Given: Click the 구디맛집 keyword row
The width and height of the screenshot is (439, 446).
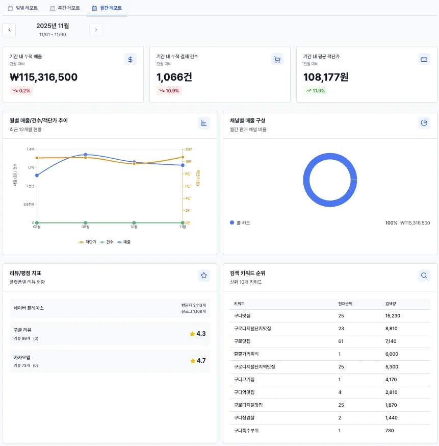Looking at the screenshot, I should (x=330, y=316).
